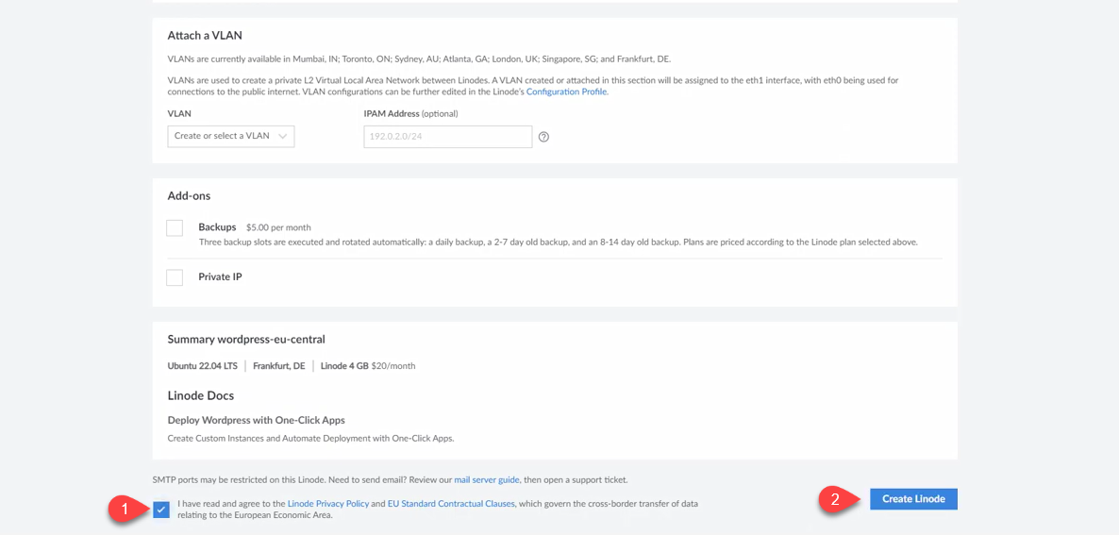Click the Create Linode button
Screen dimensions: 1119x535
(x=913, y=499)
